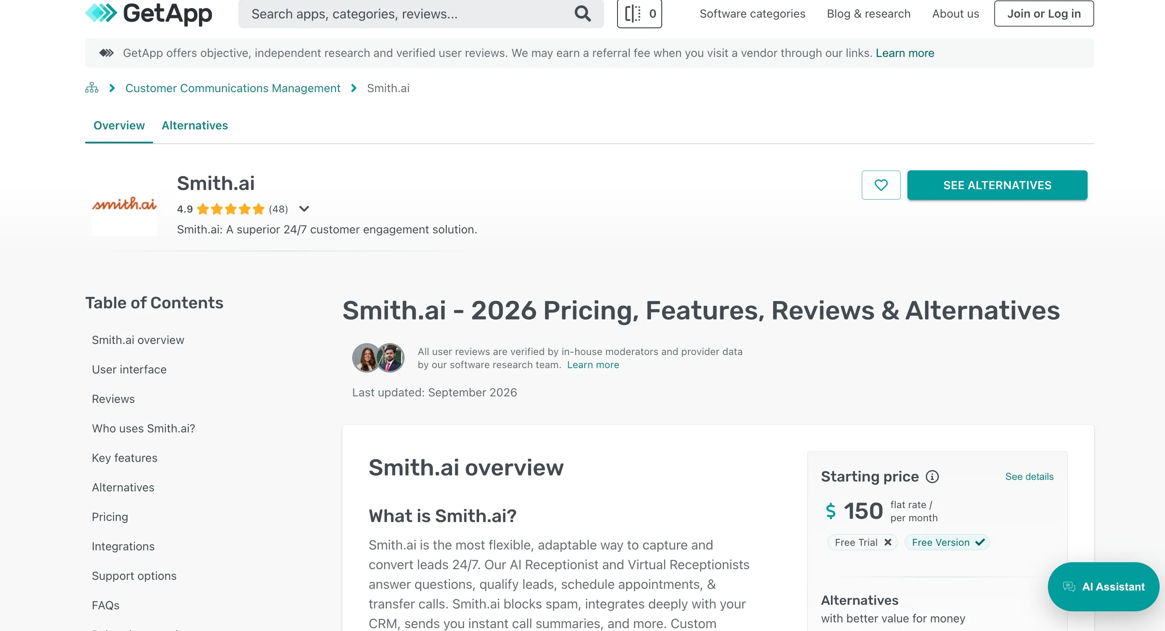Screen dimensions: 1165x631
Task: Save Smith.ai with the heart icon
Action: [x=880, y=185]
